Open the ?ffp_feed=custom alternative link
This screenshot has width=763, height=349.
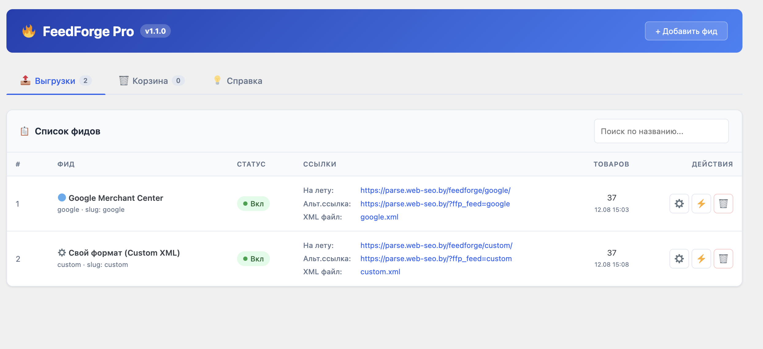(x=436, y=259)
